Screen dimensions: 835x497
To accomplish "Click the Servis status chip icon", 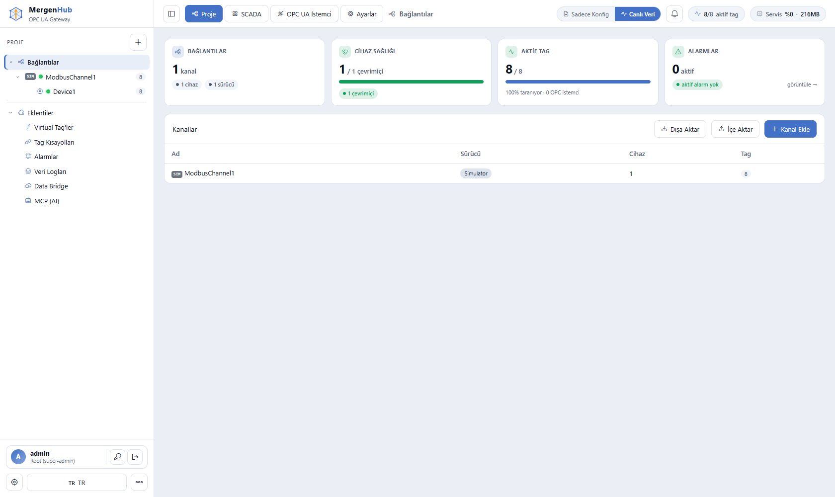I will (759, 14).
